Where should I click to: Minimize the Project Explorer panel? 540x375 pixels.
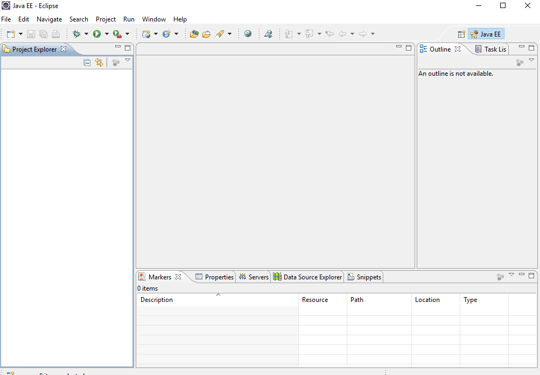click(118, 46)
